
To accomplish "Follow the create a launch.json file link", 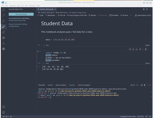I will pyautogui.click(x=17, y=20).
